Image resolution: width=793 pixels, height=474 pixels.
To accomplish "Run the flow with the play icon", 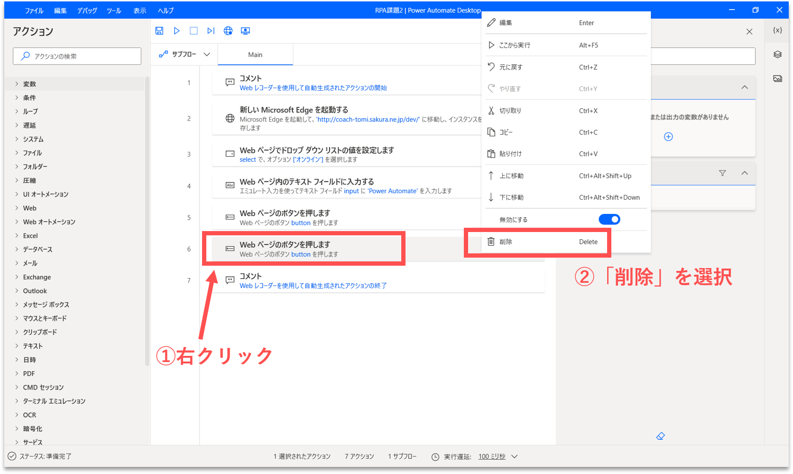I will (176, 31).
